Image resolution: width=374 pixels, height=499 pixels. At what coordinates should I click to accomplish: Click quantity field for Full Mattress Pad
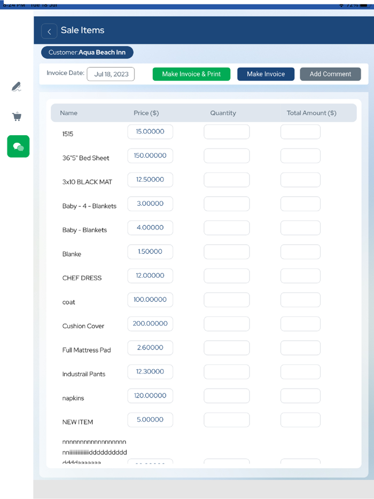[227, 348]
